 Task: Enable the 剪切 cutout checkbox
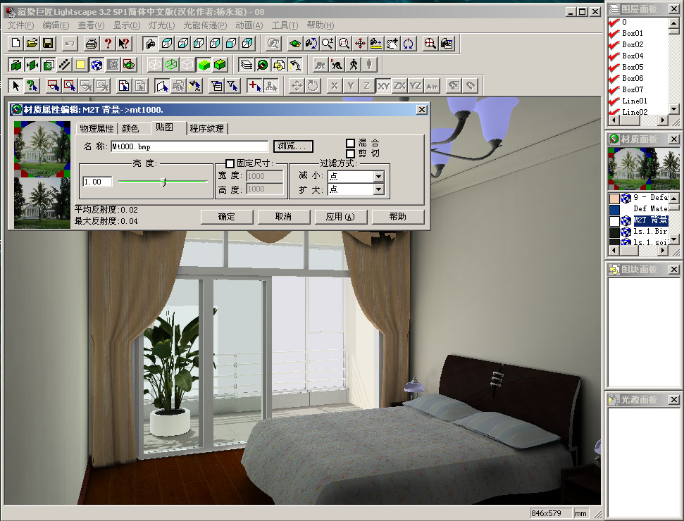(x=350, y=153)
